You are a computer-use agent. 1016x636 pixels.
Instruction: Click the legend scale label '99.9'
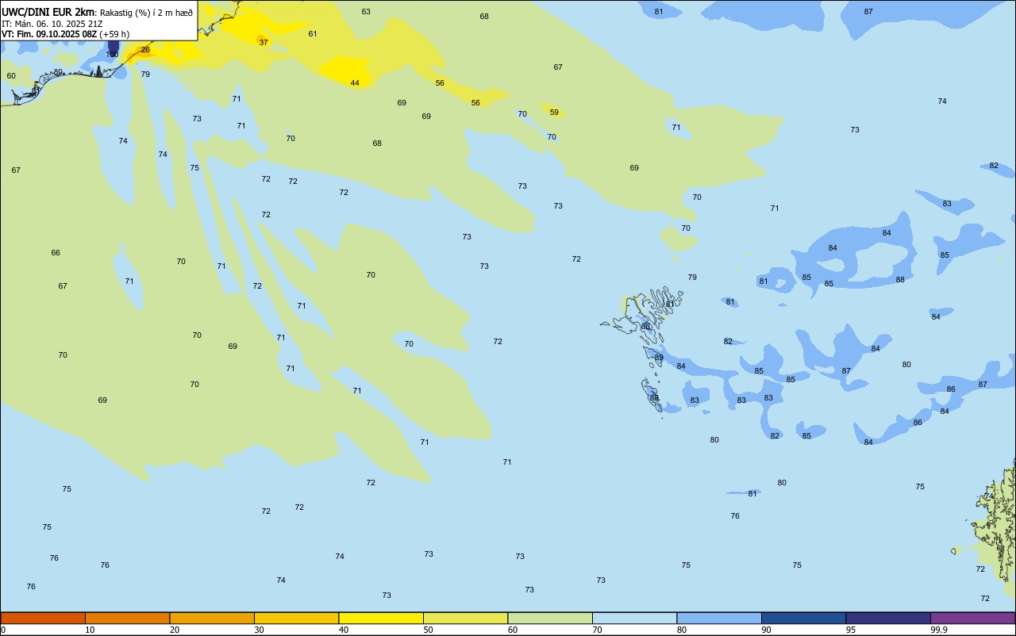tap(938, 630)
